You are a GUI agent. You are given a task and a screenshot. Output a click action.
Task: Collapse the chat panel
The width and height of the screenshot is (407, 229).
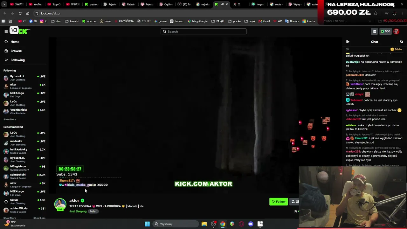pos(348,42)
